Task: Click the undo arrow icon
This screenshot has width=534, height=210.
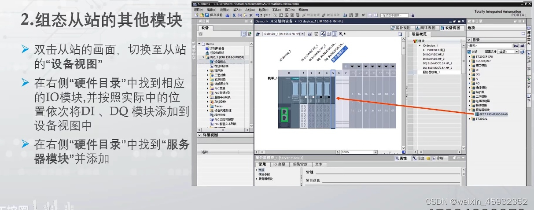Action: click(x=257, y=15)
